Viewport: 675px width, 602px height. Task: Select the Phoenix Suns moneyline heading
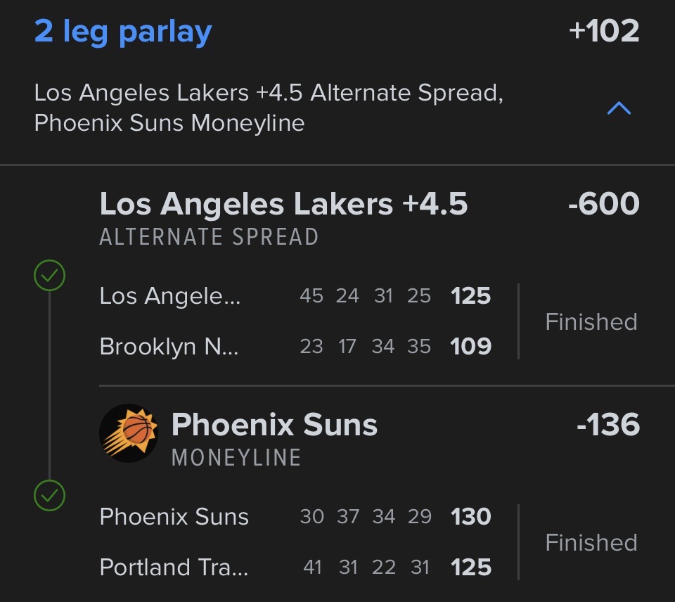coord(274,425)
